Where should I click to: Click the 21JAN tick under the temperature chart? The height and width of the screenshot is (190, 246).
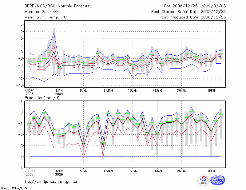tap(157, 91)
